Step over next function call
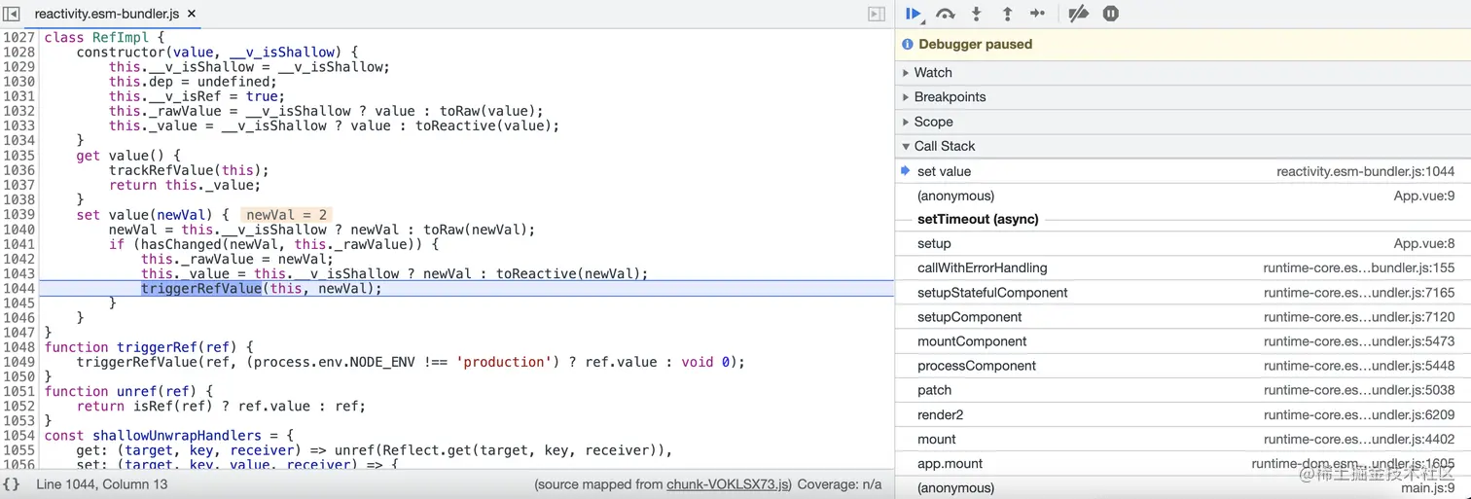The image size is (1471, 499). pyautogui.click(x=945, y=14)
